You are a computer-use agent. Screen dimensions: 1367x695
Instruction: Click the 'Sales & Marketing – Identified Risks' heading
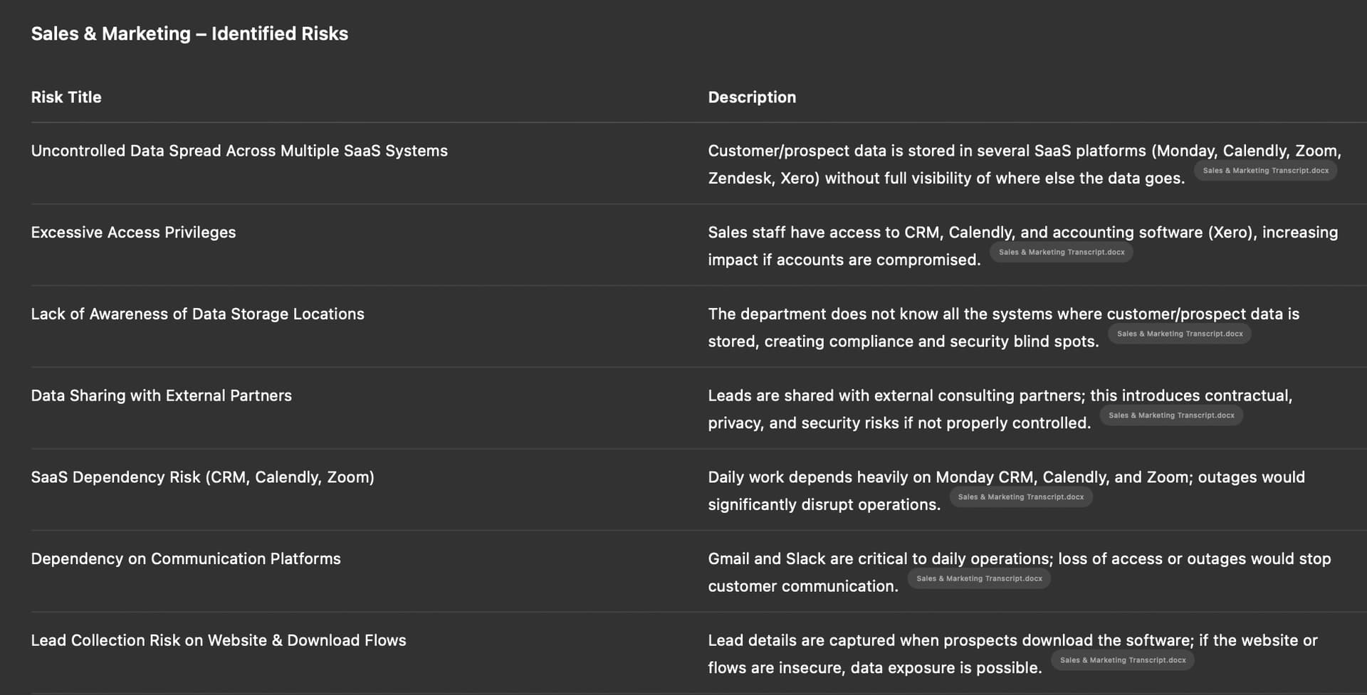189,34
